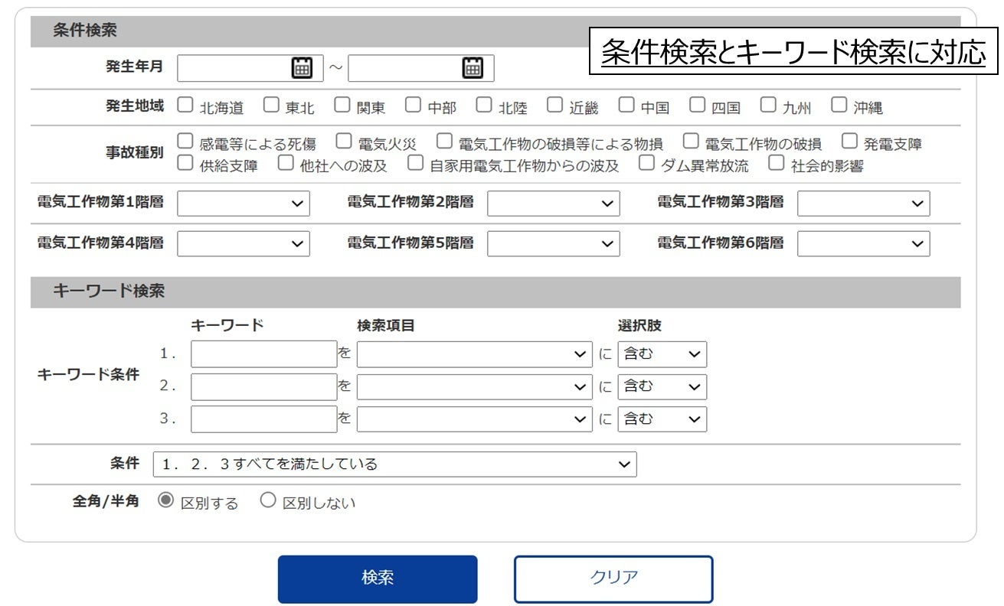Click the keyword 1 text input field

[x=263, y=353]
